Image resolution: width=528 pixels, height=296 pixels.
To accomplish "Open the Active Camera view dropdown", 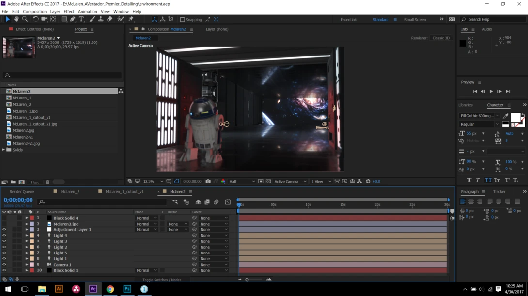I will [290, 181].
